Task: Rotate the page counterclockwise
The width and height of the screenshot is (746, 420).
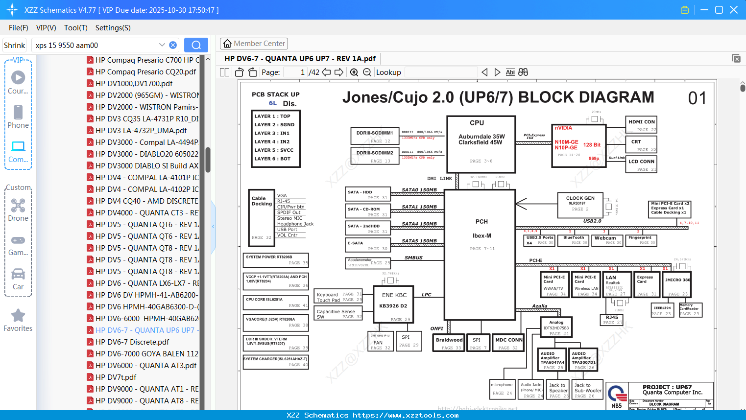Action: 240,72
